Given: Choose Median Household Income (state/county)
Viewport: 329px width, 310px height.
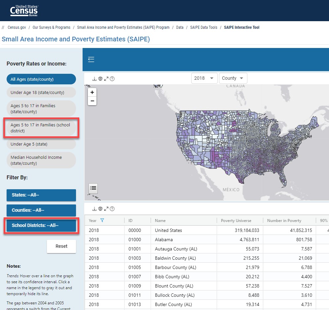Looking at the screenshot, I should tap(41, 160).
